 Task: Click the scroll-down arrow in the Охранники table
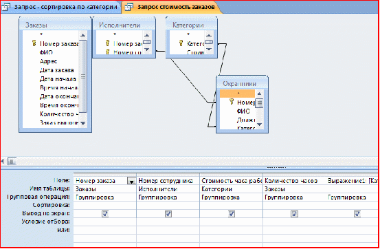259,124
